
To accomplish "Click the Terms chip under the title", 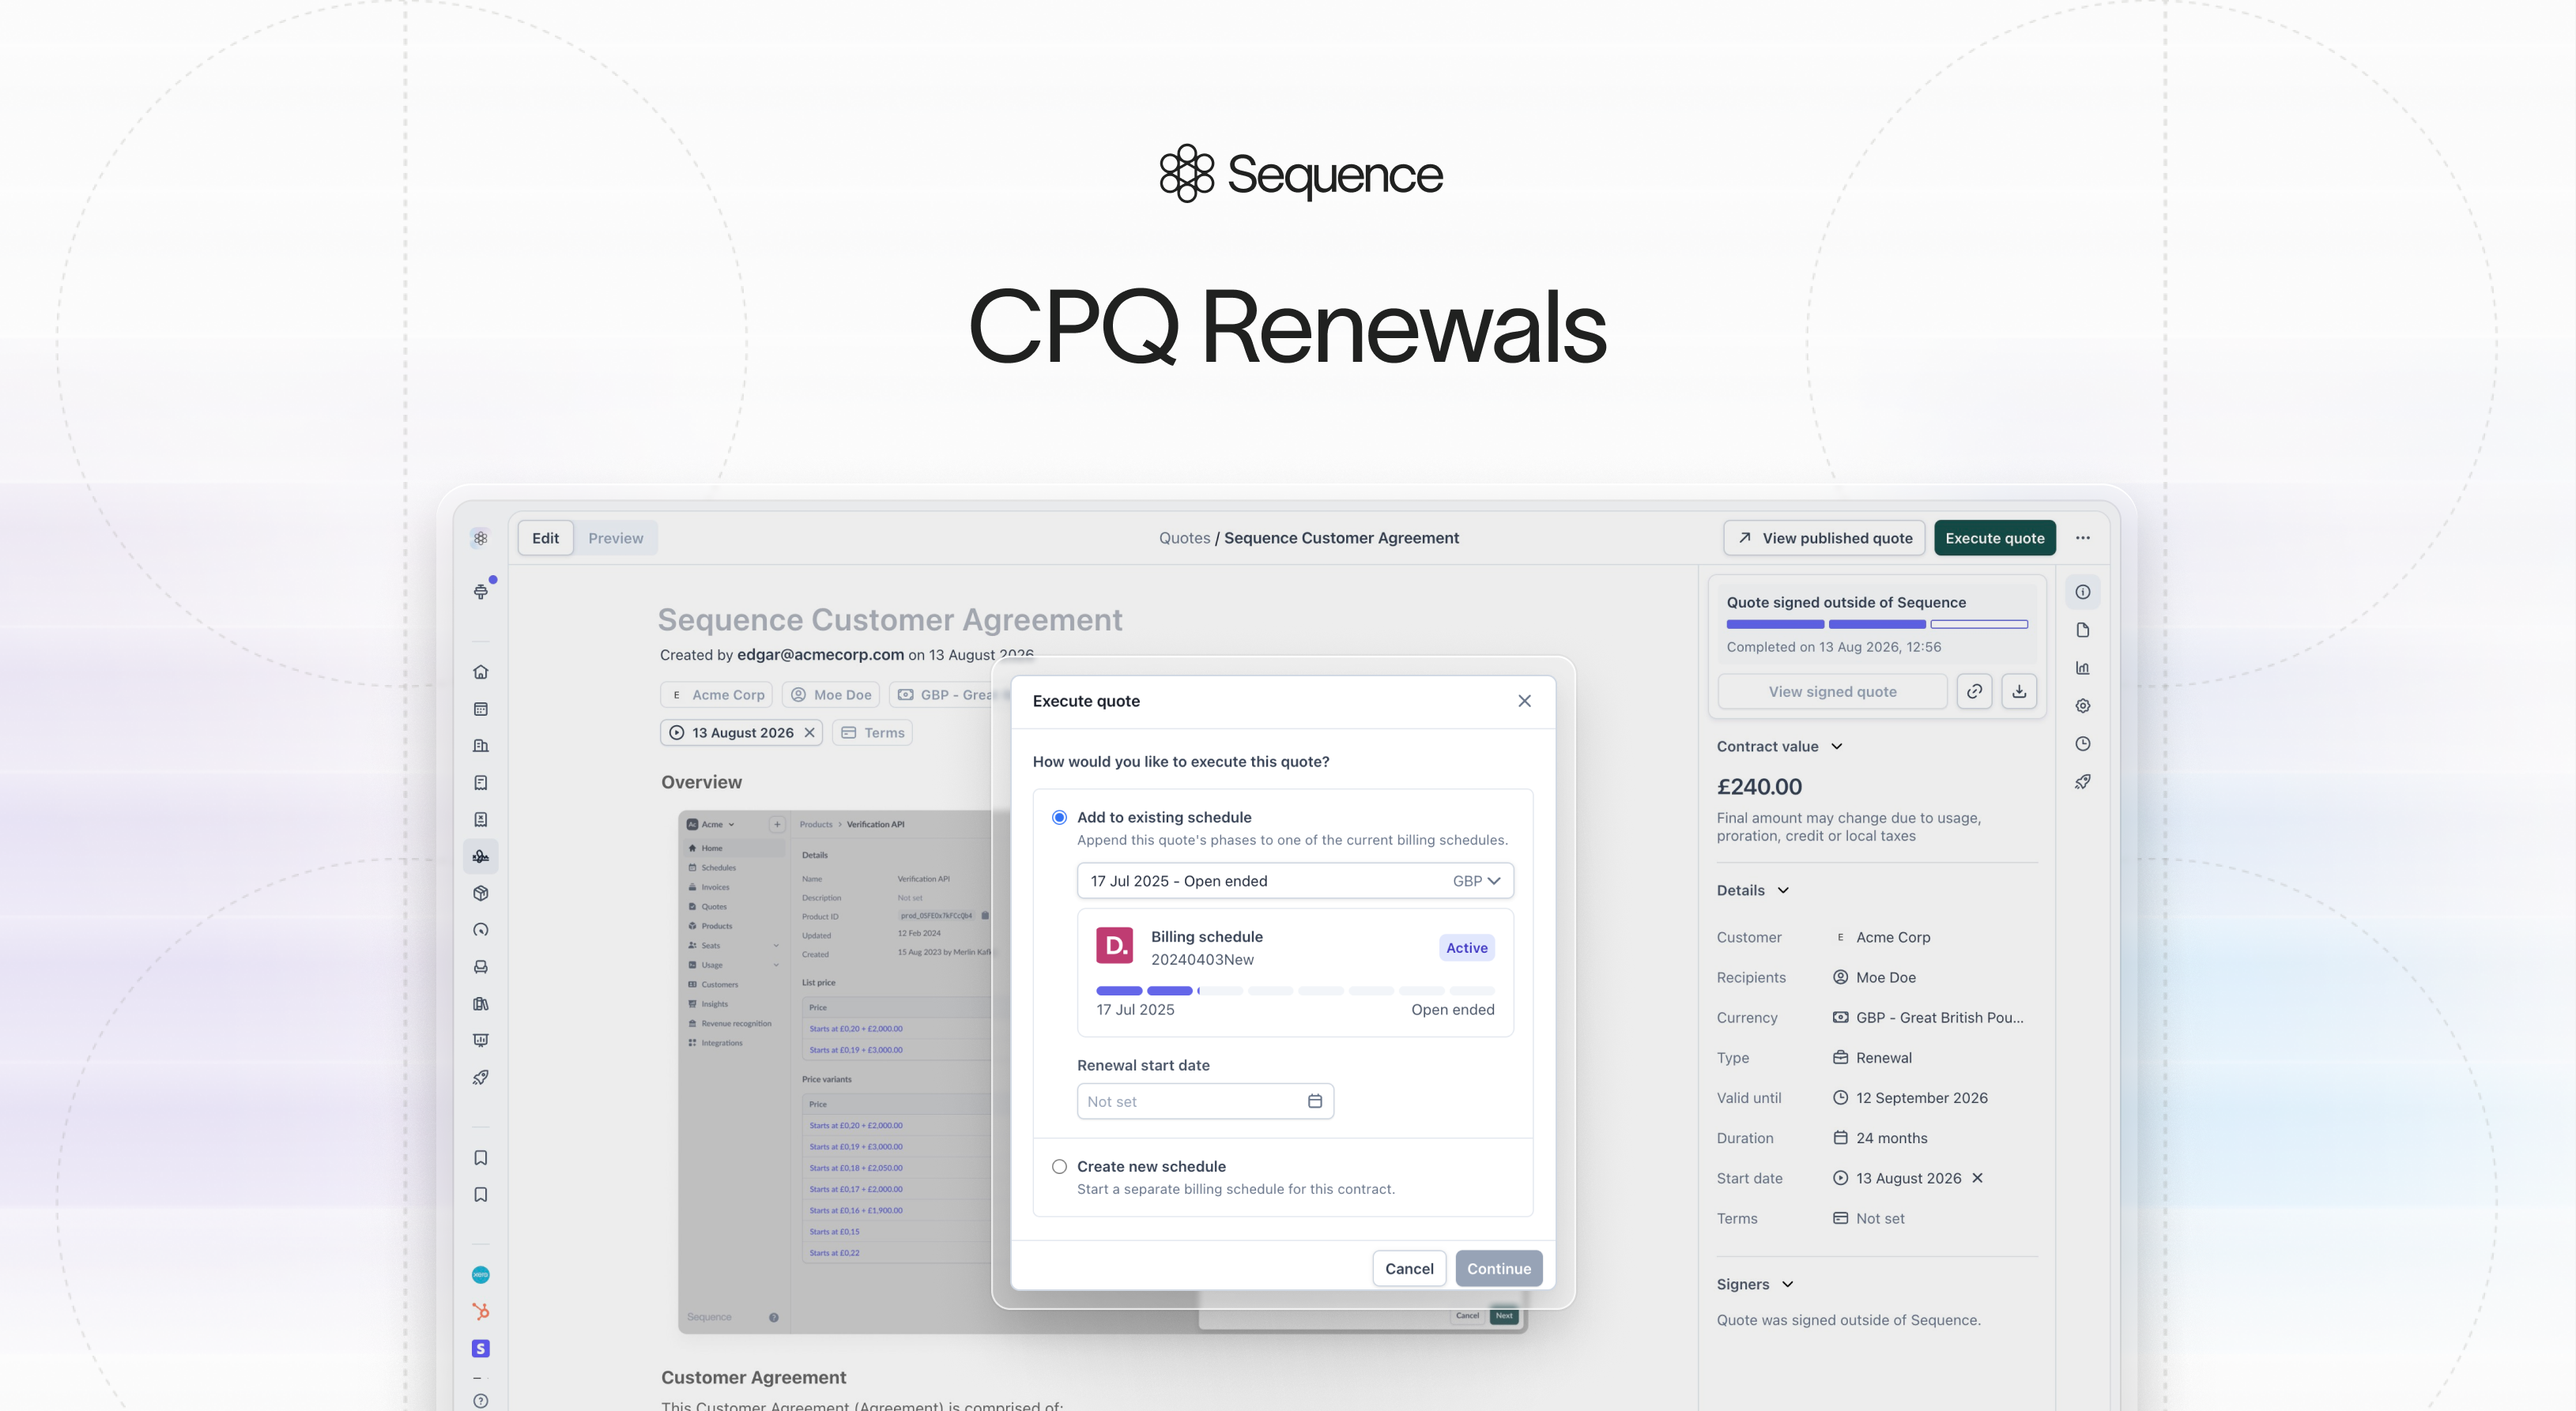I will [872, 732].
